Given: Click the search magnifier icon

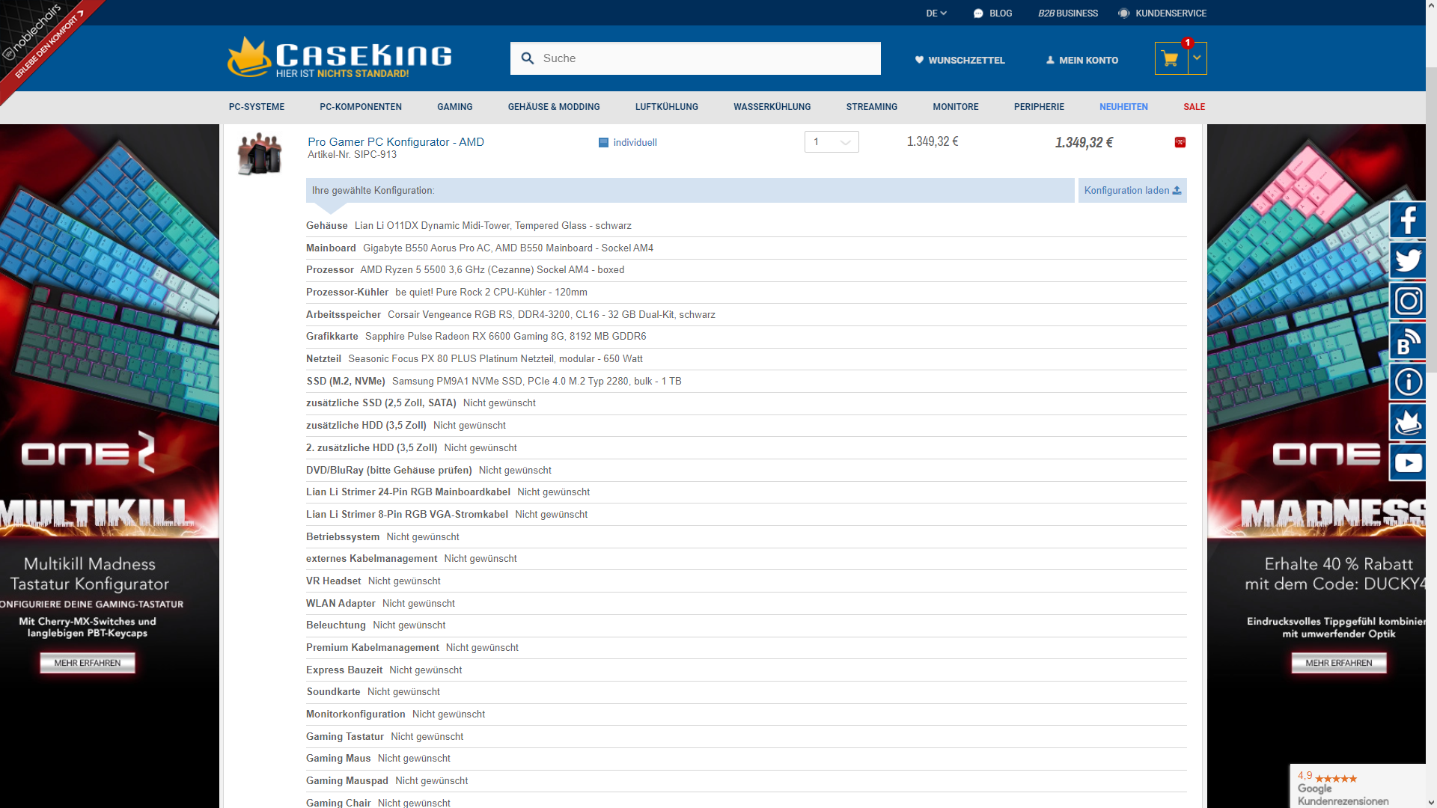Looking at the screenshot, I should [528, 58].
